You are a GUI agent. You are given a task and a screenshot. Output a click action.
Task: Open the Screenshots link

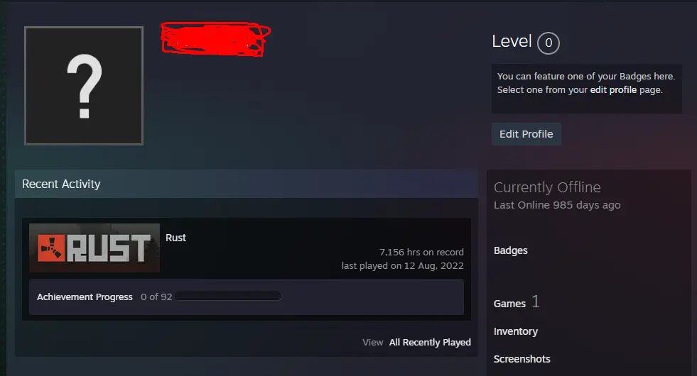click(522, 359)
